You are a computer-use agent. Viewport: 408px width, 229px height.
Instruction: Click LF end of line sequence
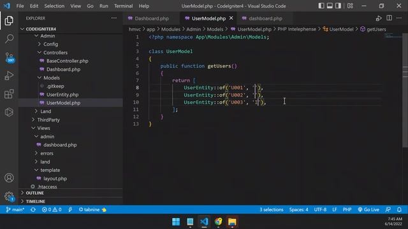click(x=334, y=209)
